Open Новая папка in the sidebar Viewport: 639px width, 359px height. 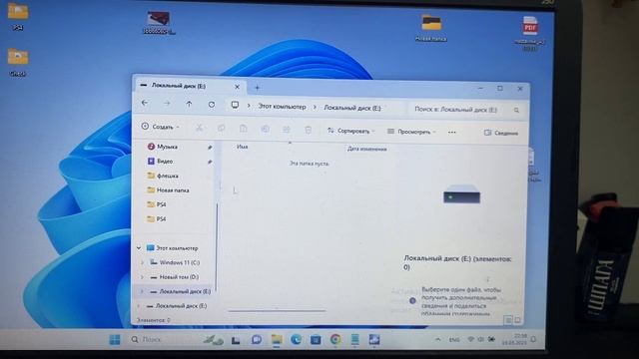173,190
